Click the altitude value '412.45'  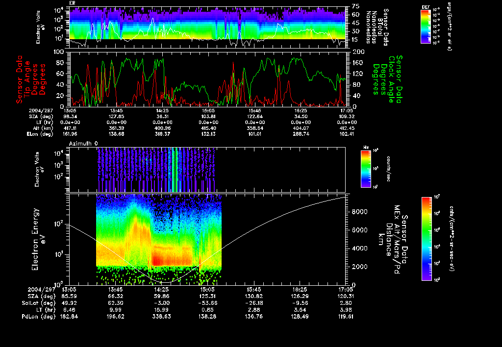click(x=347, y=128)
